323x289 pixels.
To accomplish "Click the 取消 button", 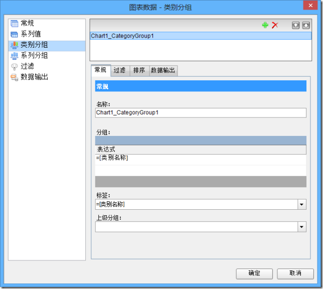I will (x=295, y=274).
